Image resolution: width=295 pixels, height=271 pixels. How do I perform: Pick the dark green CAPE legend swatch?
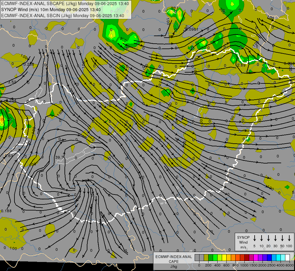tap(211, 257)
